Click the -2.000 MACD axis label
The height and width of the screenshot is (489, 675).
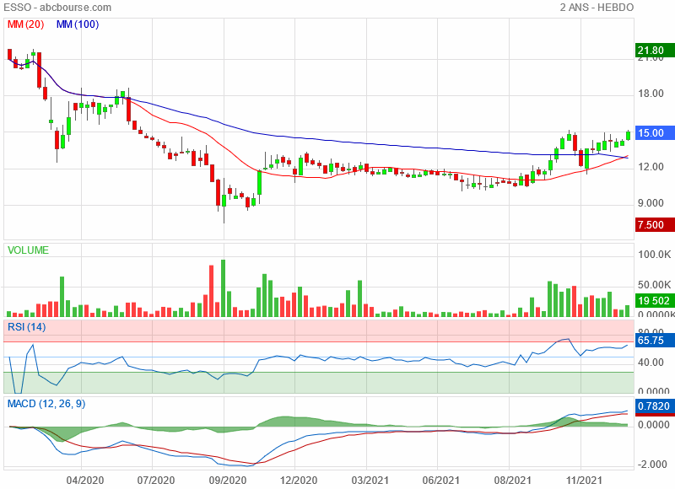652,465
